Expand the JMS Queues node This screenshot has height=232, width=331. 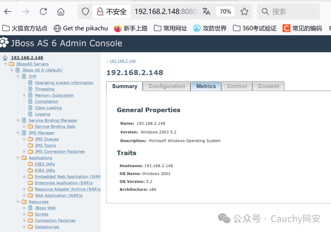coord(24,139)
